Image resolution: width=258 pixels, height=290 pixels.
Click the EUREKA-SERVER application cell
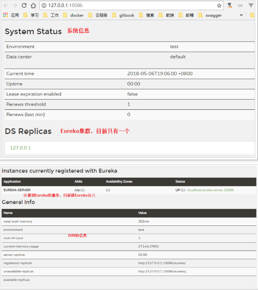(17, 190)
